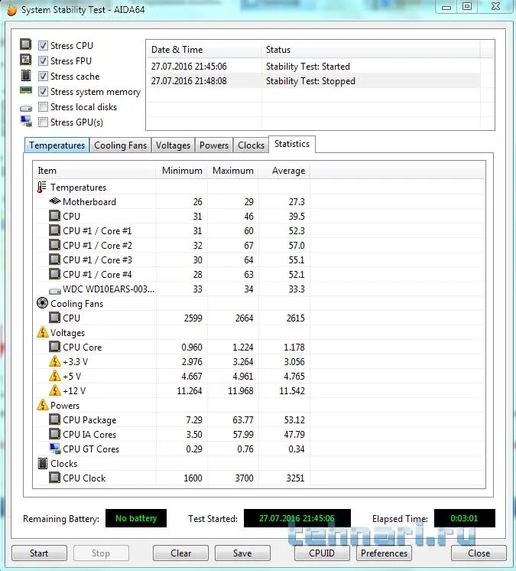
Task: Click the percent icon beside Stress FPU
Action: (26, 60)
